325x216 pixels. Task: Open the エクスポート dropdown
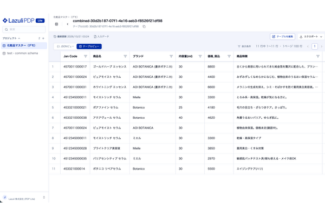pos(311,37)
